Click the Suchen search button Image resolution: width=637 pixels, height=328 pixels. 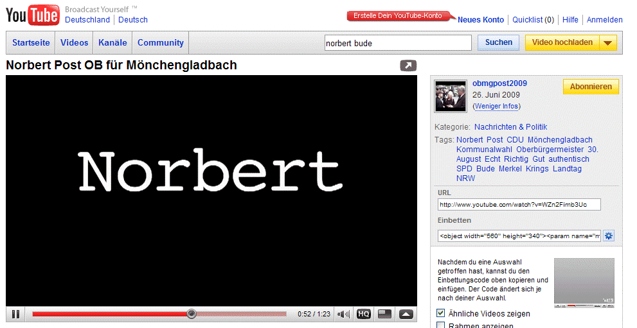[x=498, y=42]
